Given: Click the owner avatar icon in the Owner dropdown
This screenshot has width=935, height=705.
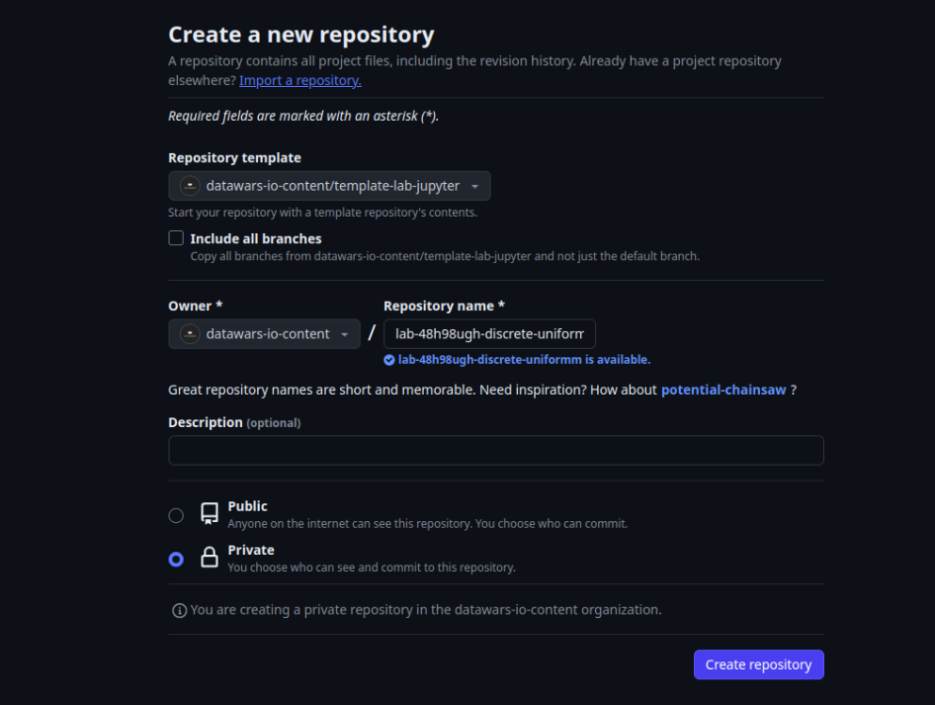Looking at the screenshot, I should (190, 334).
